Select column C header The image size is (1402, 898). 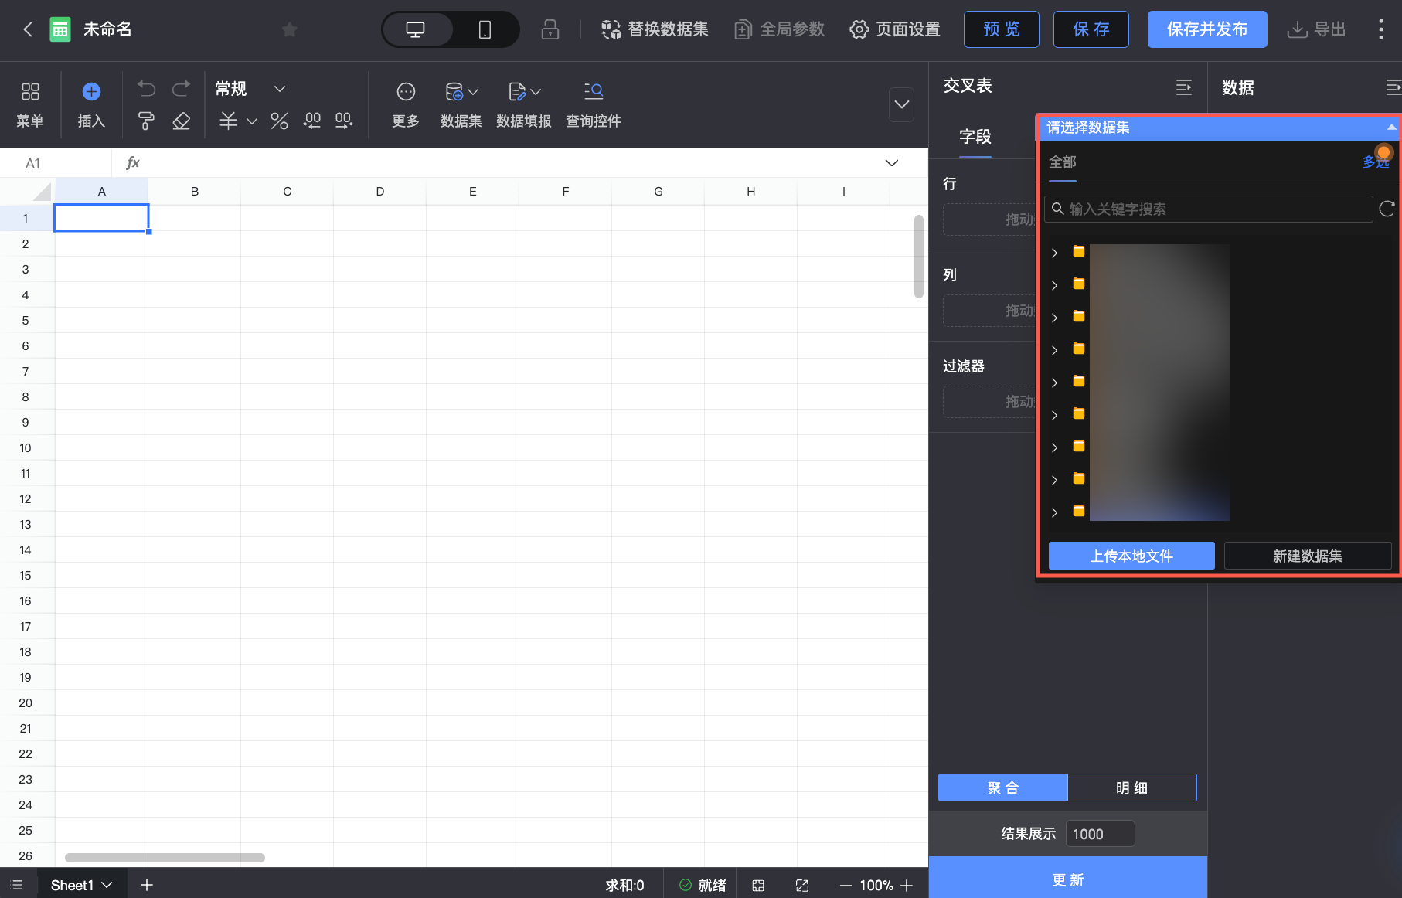[288, 191]
